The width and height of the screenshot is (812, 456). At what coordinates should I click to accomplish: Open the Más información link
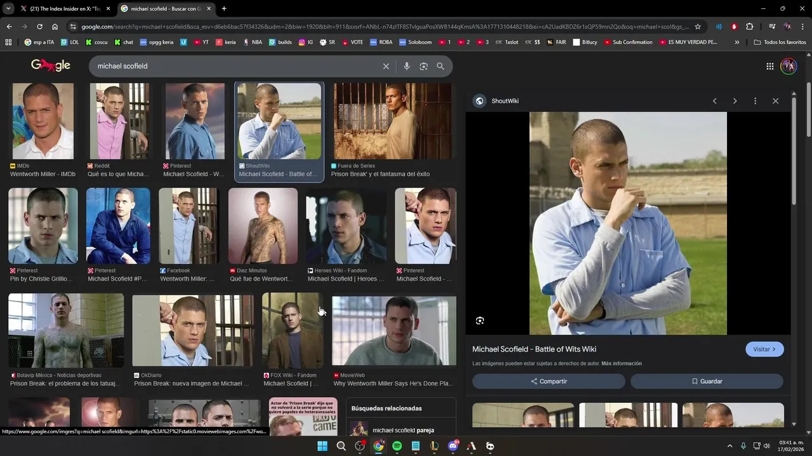coord(622,364)
